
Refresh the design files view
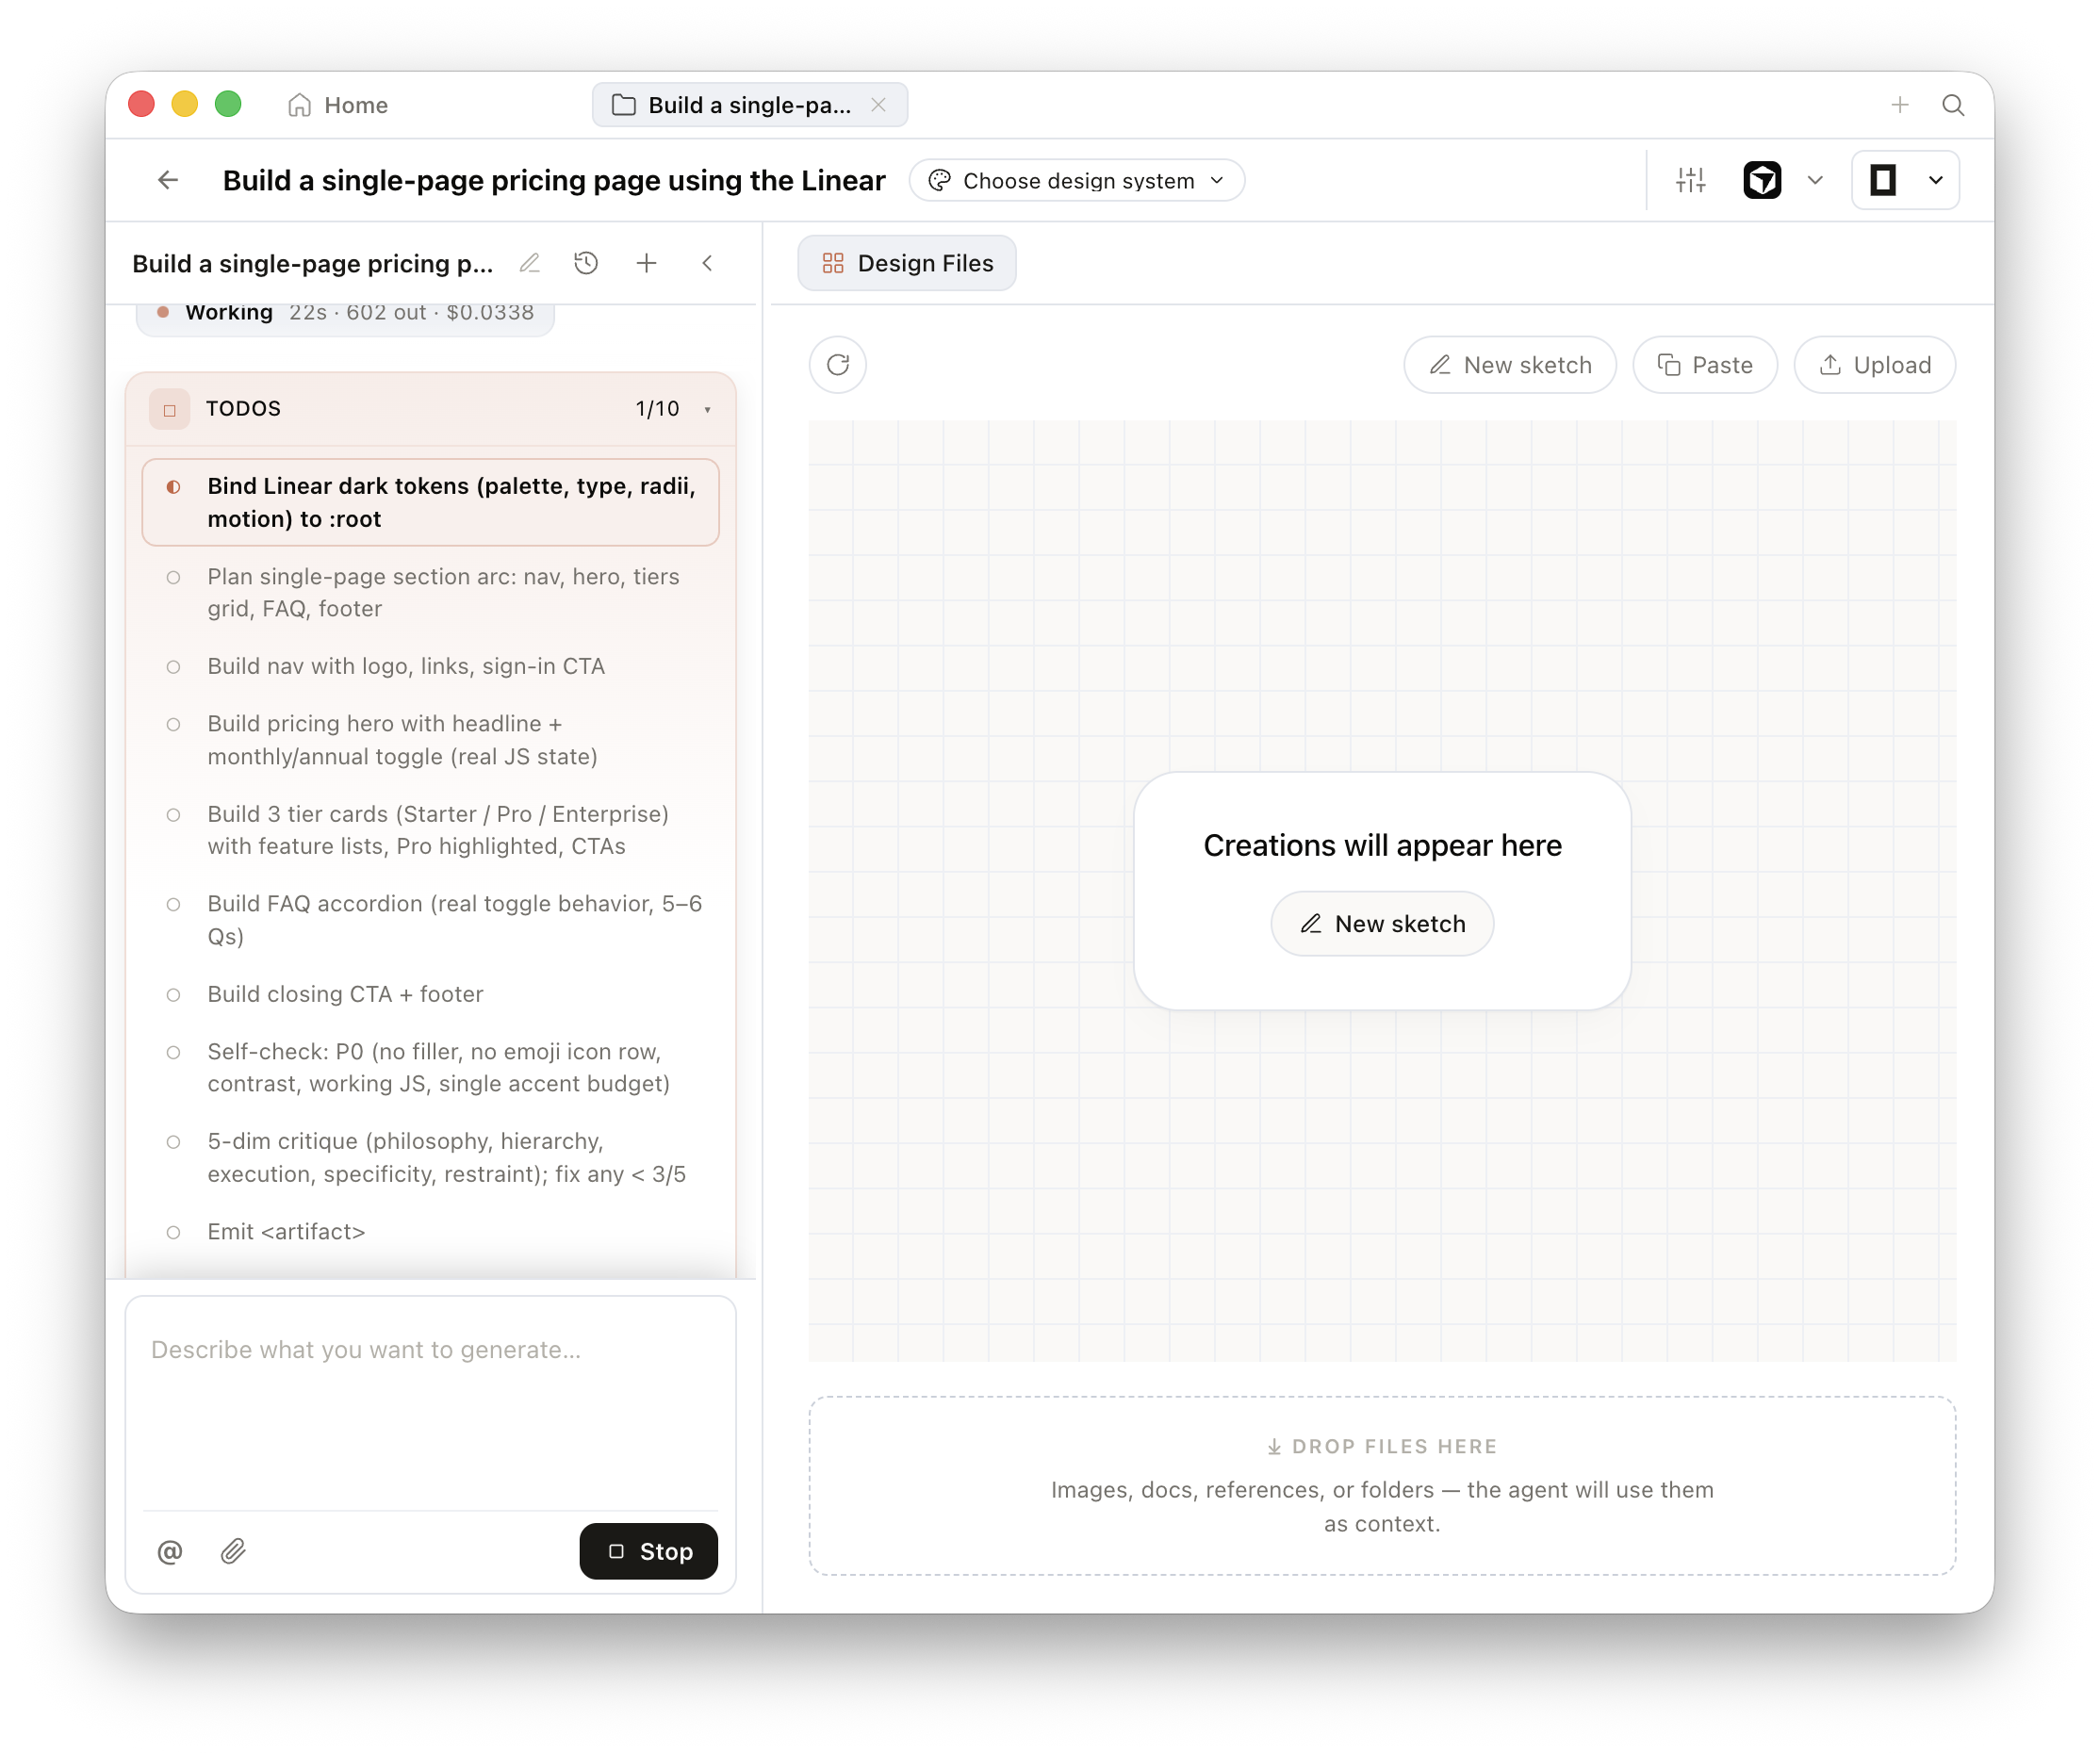[837, 365]
